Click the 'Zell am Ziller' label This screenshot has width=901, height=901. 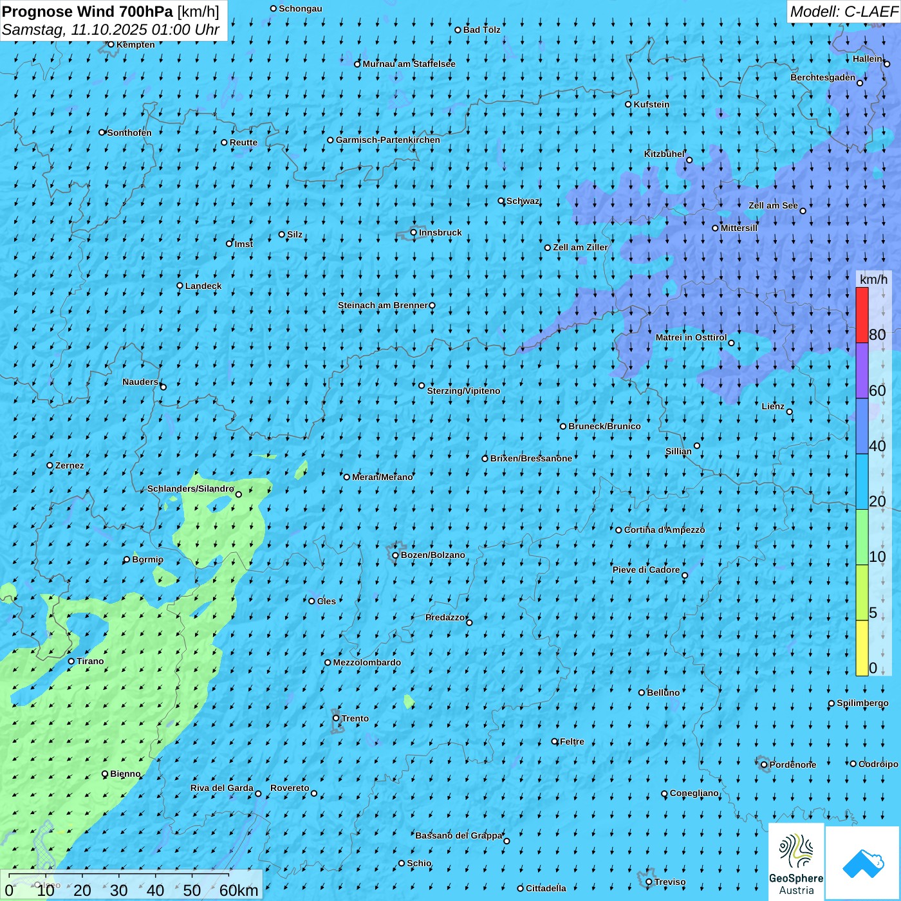[x=580, y=247]
